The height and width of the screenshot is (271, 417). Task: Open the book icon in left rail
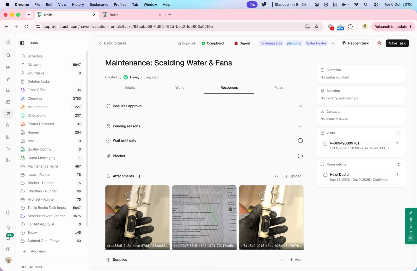8,90
